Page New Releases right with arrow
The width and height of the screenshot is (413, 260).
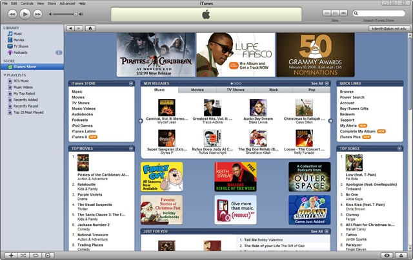point(330,121)
